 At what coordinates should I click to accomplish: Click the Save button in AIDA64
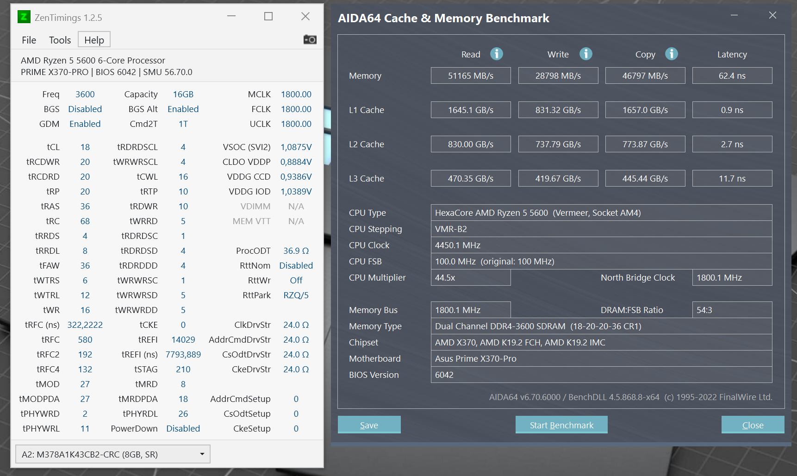pyautogui.click(x=369, y=425)
